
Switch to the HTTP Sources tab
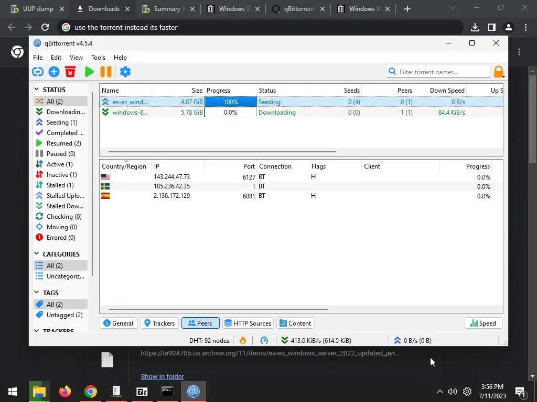(x=248, y=323)
